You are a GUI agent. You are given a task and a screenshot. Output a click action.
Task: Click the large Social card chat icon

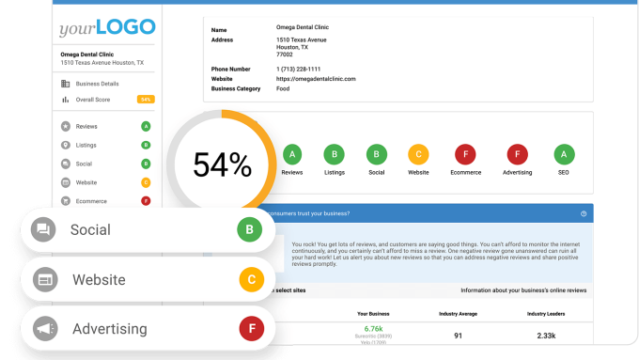tap(43, 230)
